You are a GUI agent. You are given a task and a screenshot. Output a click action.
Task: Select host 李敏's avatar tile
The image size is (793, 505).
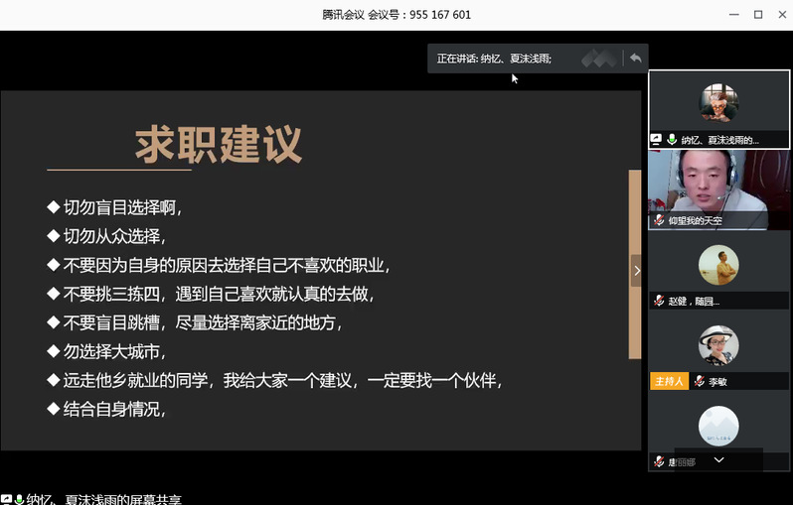coord(718,344)
